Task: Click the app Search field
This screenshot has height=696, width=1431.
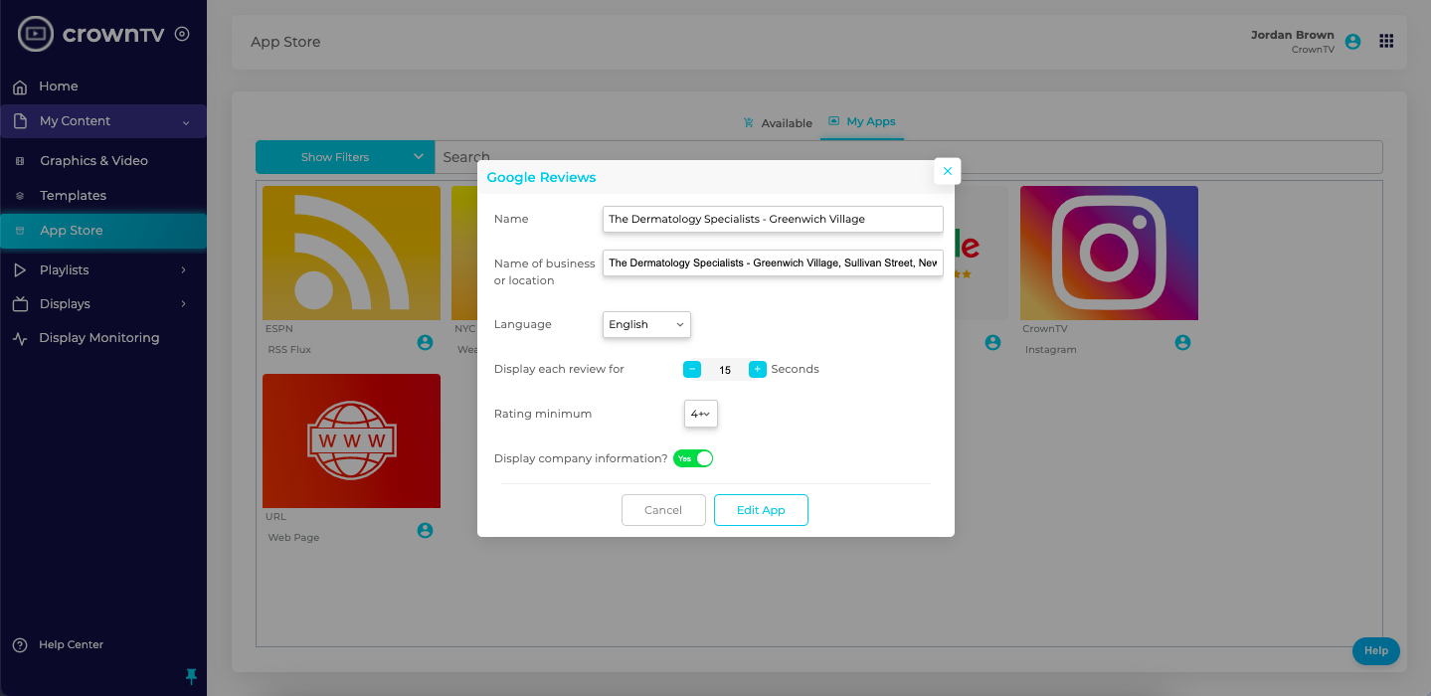Action: coord(909,157)
